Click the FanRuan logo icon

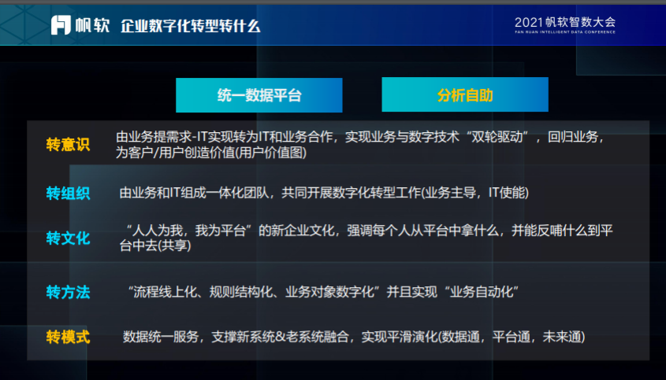point(61,25)
